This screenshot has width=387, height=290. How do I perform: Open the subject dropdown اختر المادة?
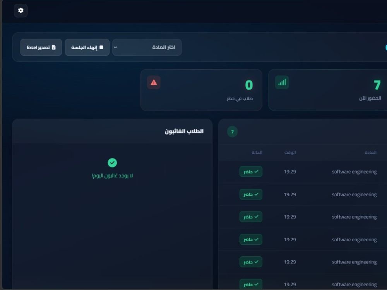click(147, 47)
